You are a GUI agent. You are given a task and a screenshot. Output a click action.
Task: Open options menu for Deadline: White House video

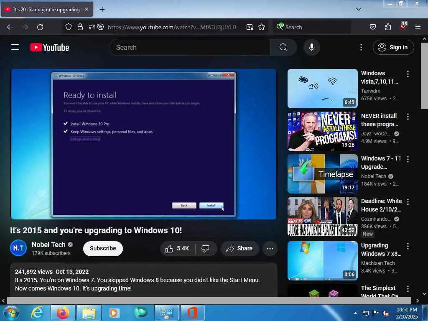pyautogui.click(x=408, y=202)
